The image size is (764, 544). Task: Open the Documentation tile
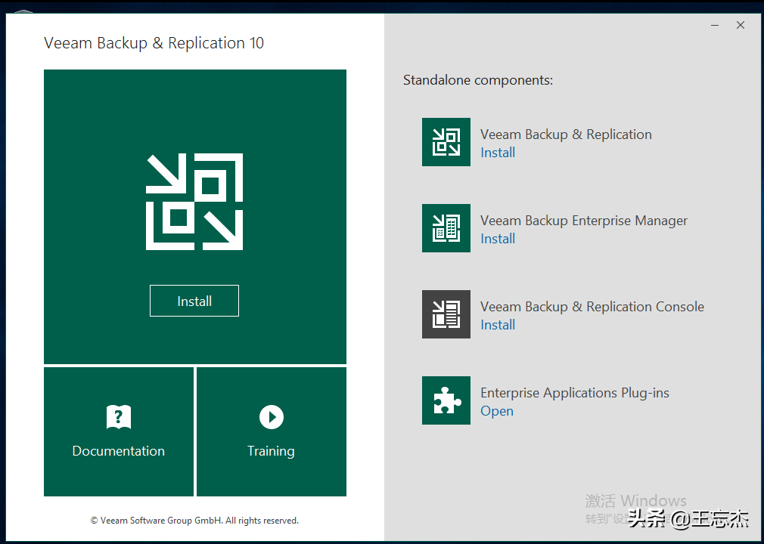[x=119, y=431]
